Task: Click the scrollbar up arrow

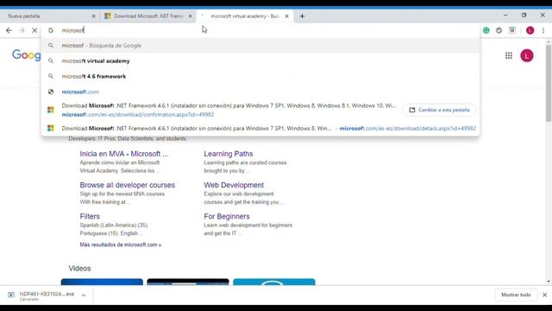Action: tap(549, 41)
